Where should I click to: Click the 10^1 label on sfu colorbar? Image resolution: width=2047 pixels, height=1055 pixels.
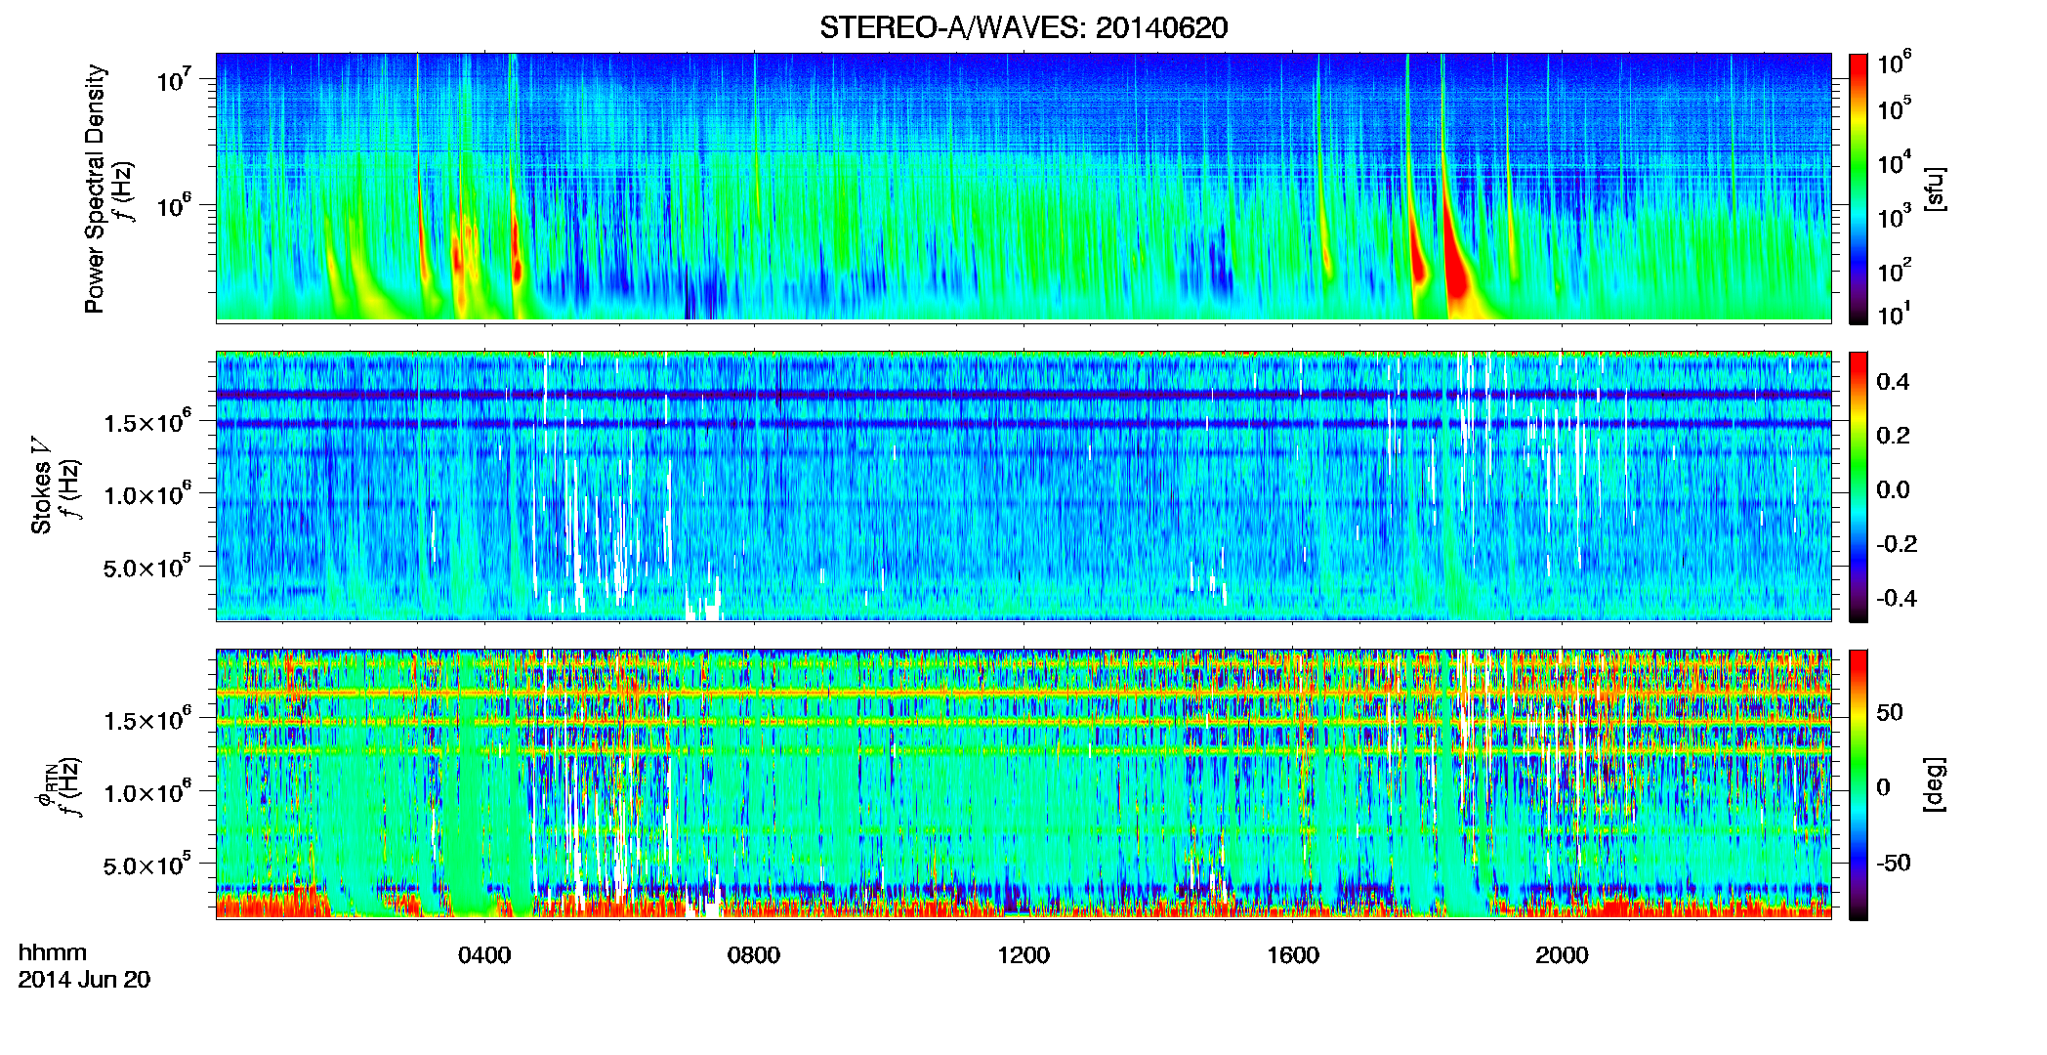pyautogui.click(x=1895, y=315)
